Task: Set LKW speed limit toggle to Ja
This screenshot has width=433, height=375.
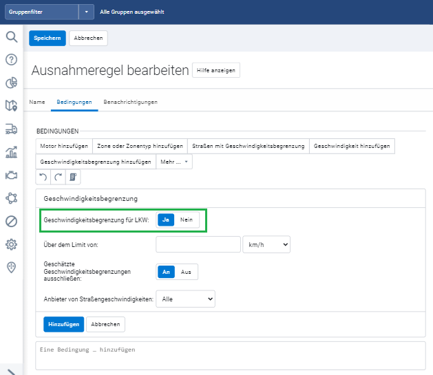Action: (x=165, y=219)
